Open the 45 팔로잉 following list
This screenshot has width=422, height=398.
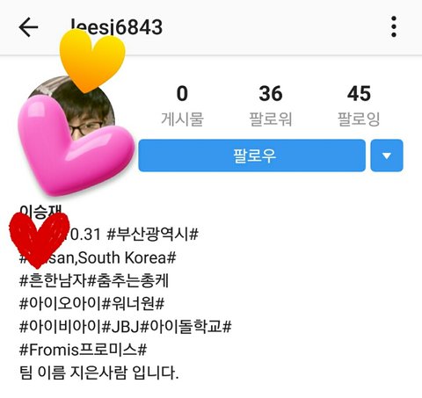(359, 105)
